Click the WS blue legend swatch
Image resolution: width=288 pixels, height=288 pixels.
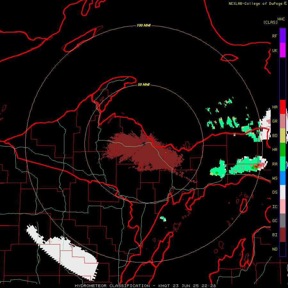point(283,178)
